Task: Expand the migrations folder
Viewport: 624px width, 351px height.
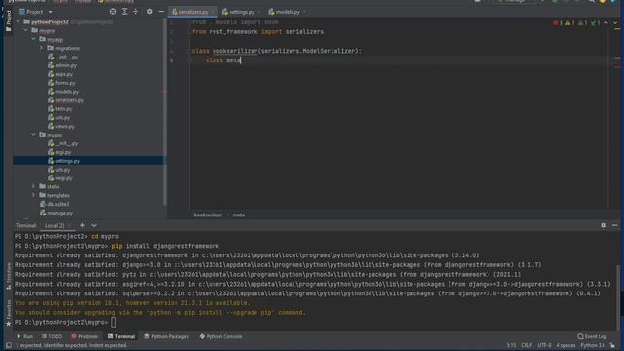Action: pyautogui.click(x=41, y=48)
